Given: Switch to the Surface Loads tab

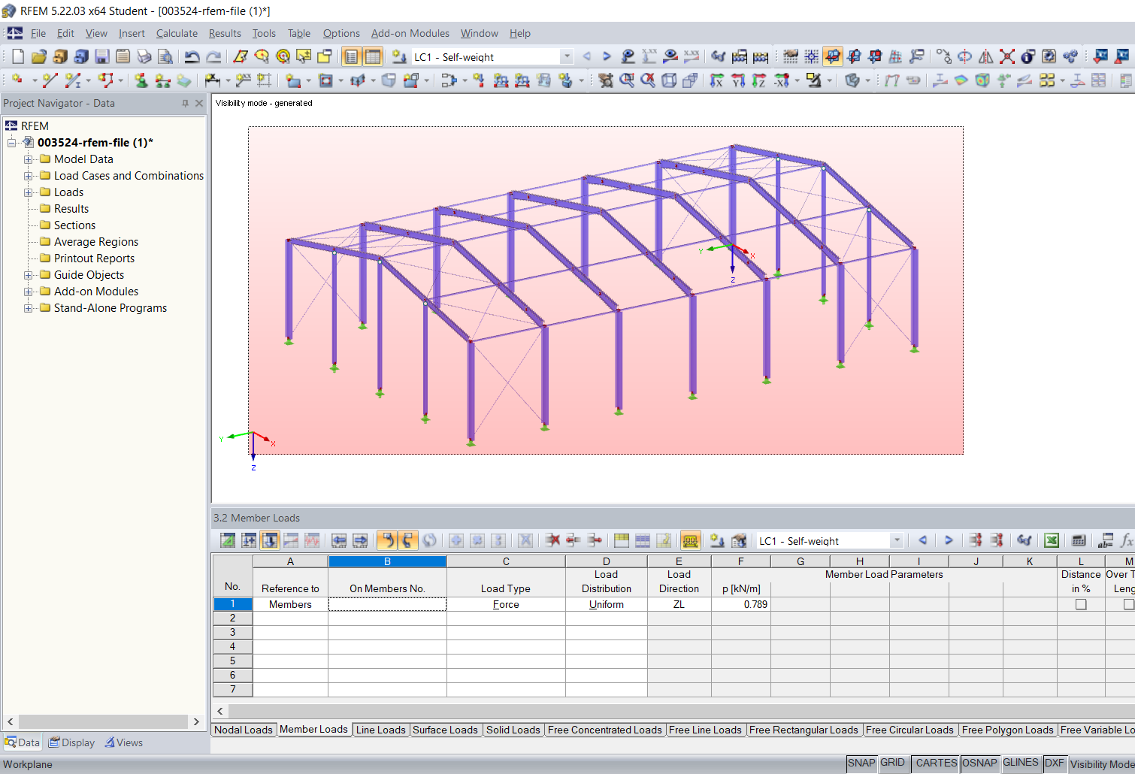Looking at the screenshot, I should coord(445,730).
